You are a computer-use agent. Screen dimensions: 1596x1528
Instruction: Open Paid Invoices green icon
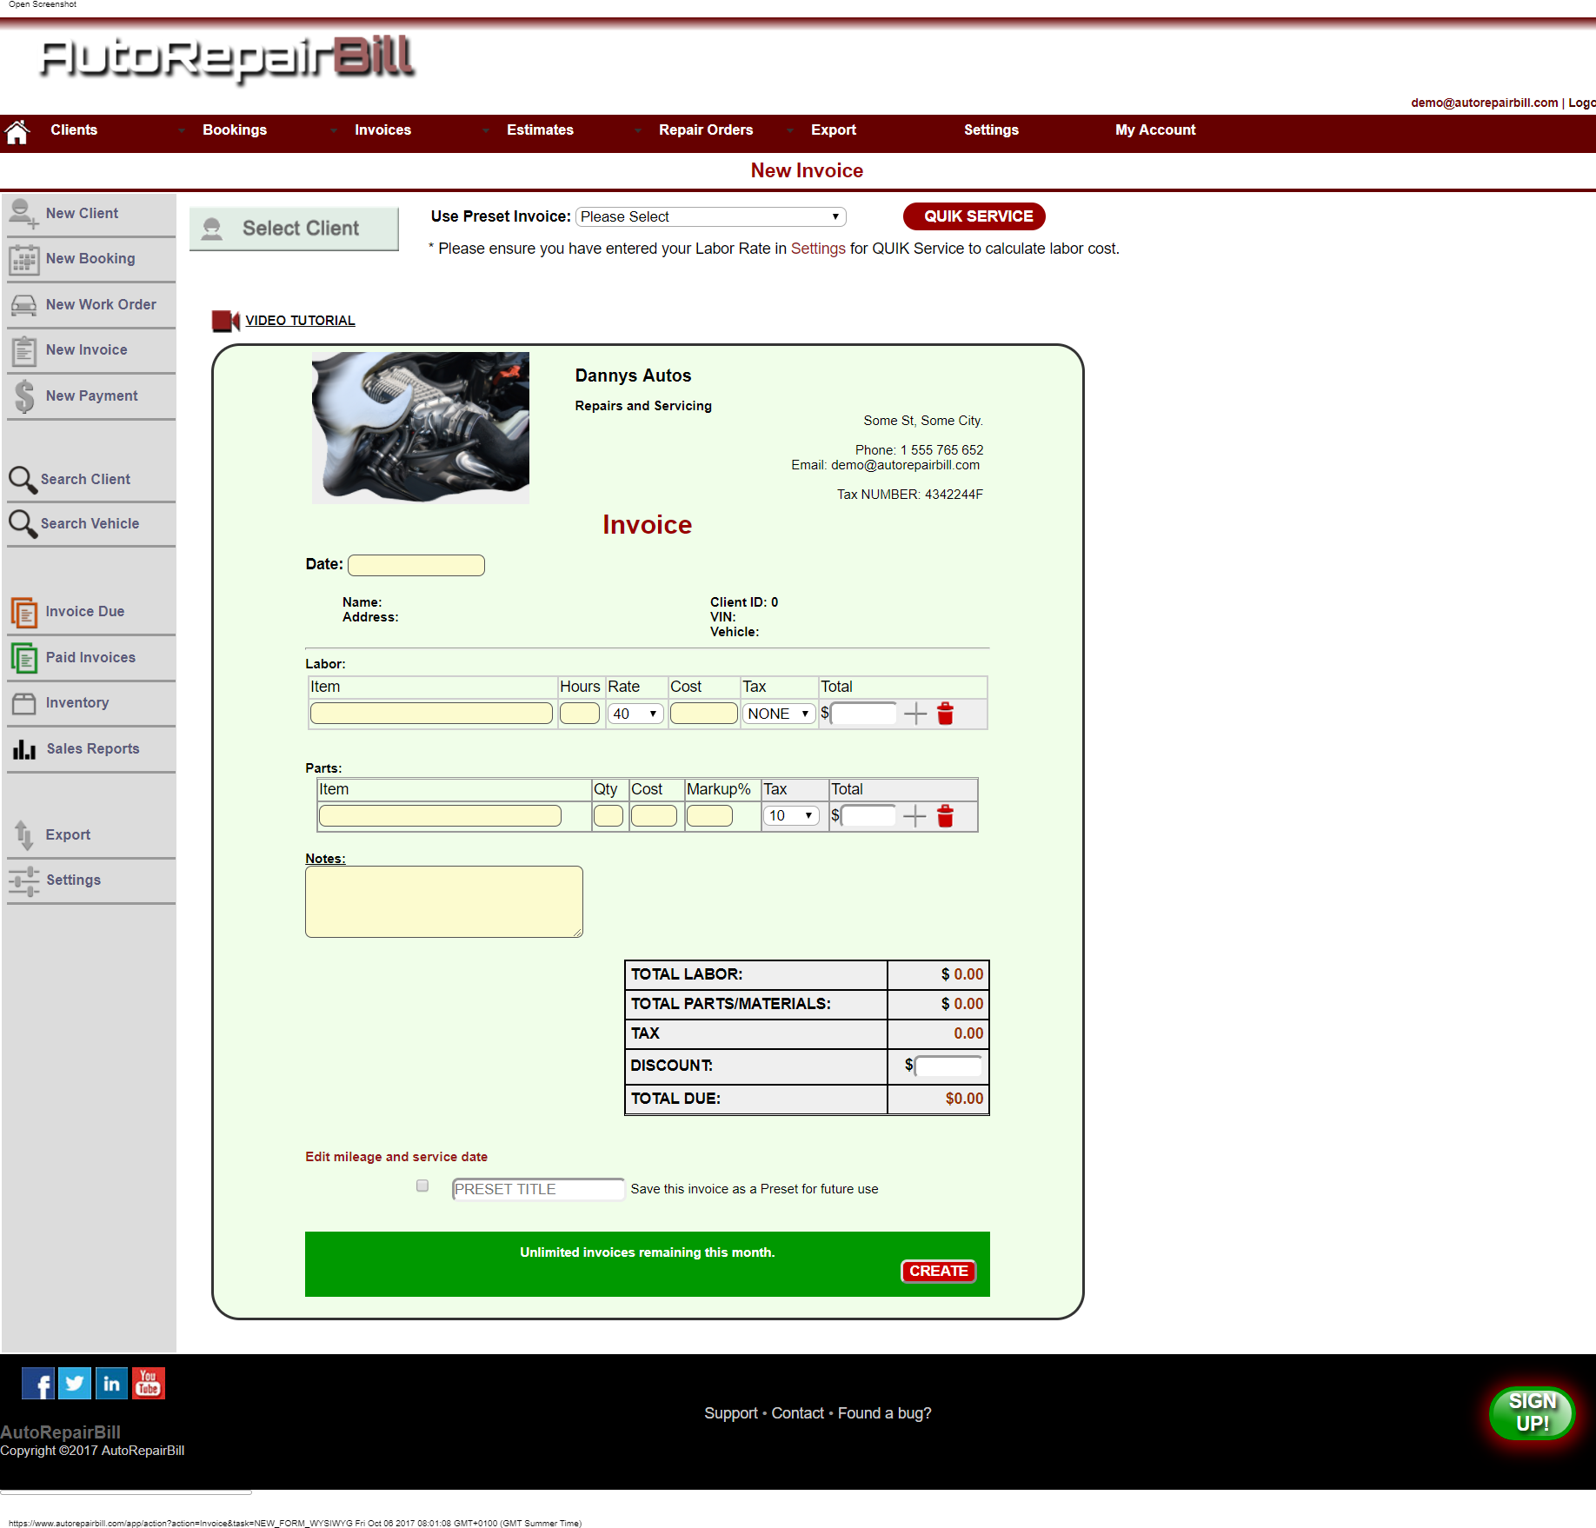click(23, 658)
